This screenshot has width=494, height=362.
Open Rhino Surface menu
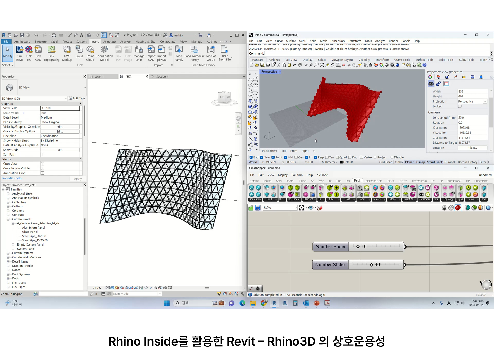click(291, 41)
